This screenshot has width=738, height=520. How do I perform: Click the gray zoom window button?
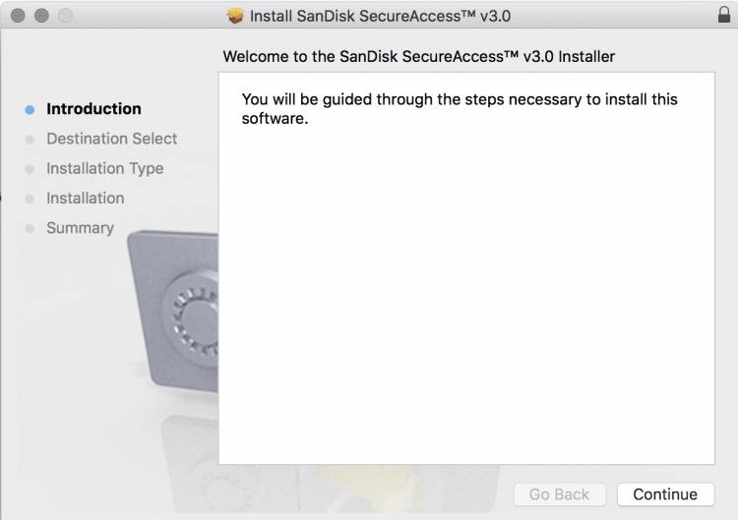tap(65, 16)
